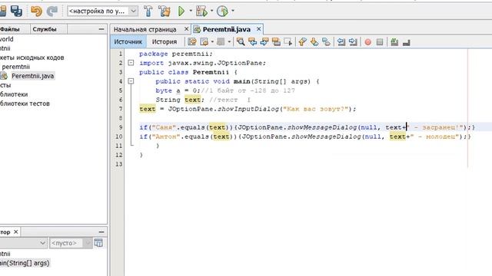Click the 'byte a = 0' code line
This screenshot has width=492, height=276.
click(x=178, y=90)
